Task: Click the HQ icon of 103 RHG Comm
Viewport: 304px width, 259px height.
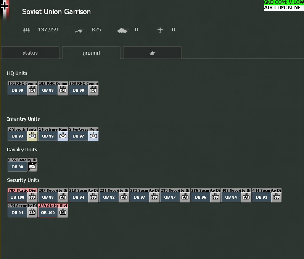Action: pos(93,90)
